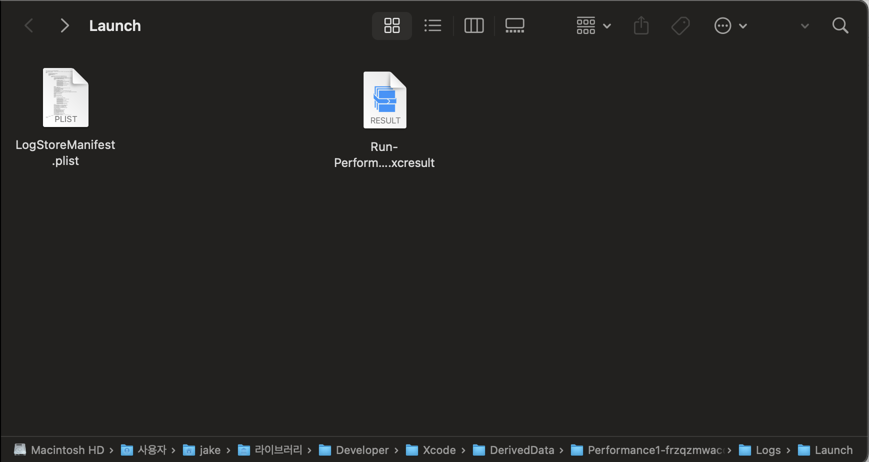Switch to icon grid view

click(392, 25)
